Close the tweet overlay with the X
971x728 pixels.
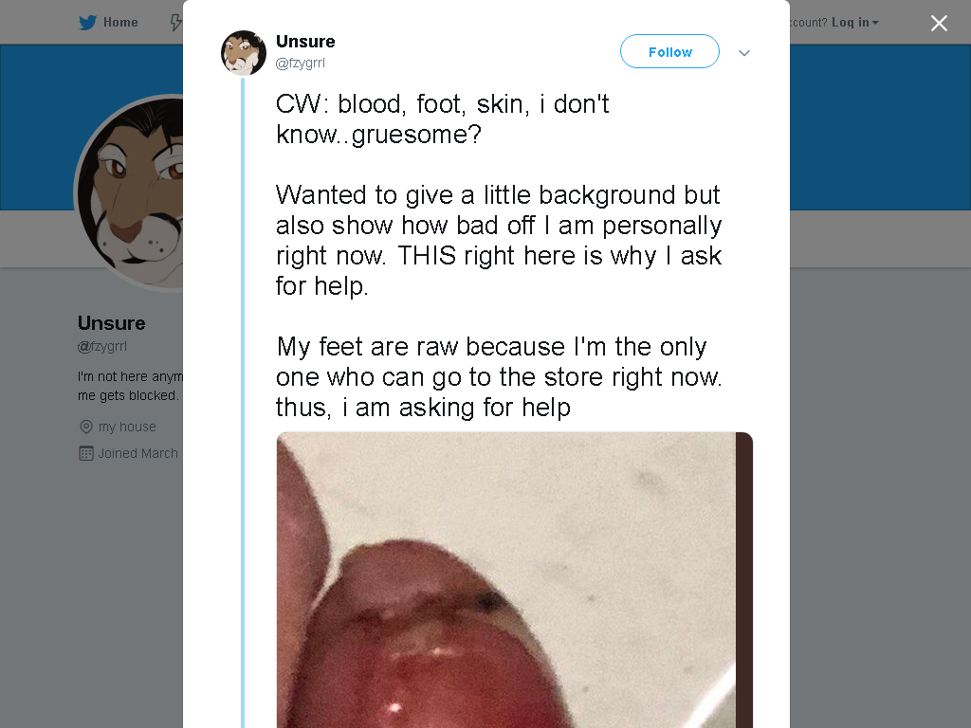click(939, 23)
